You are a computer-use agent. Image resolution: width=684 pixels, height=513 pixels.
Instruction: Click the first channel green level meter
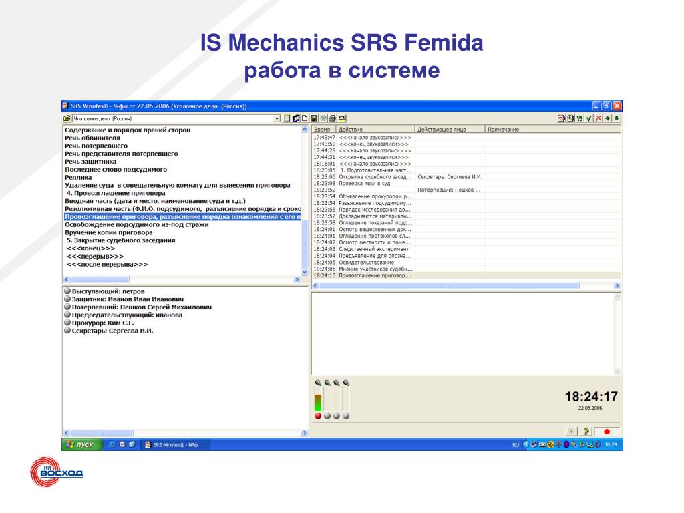point(318,399)
